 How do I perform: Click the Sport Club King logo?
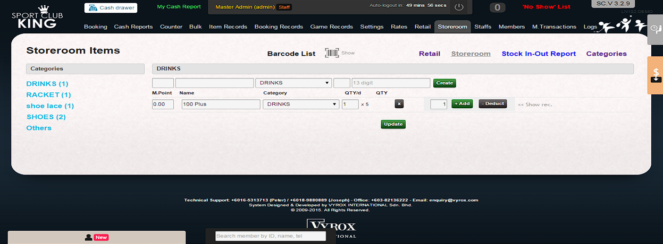pos(37,16)
